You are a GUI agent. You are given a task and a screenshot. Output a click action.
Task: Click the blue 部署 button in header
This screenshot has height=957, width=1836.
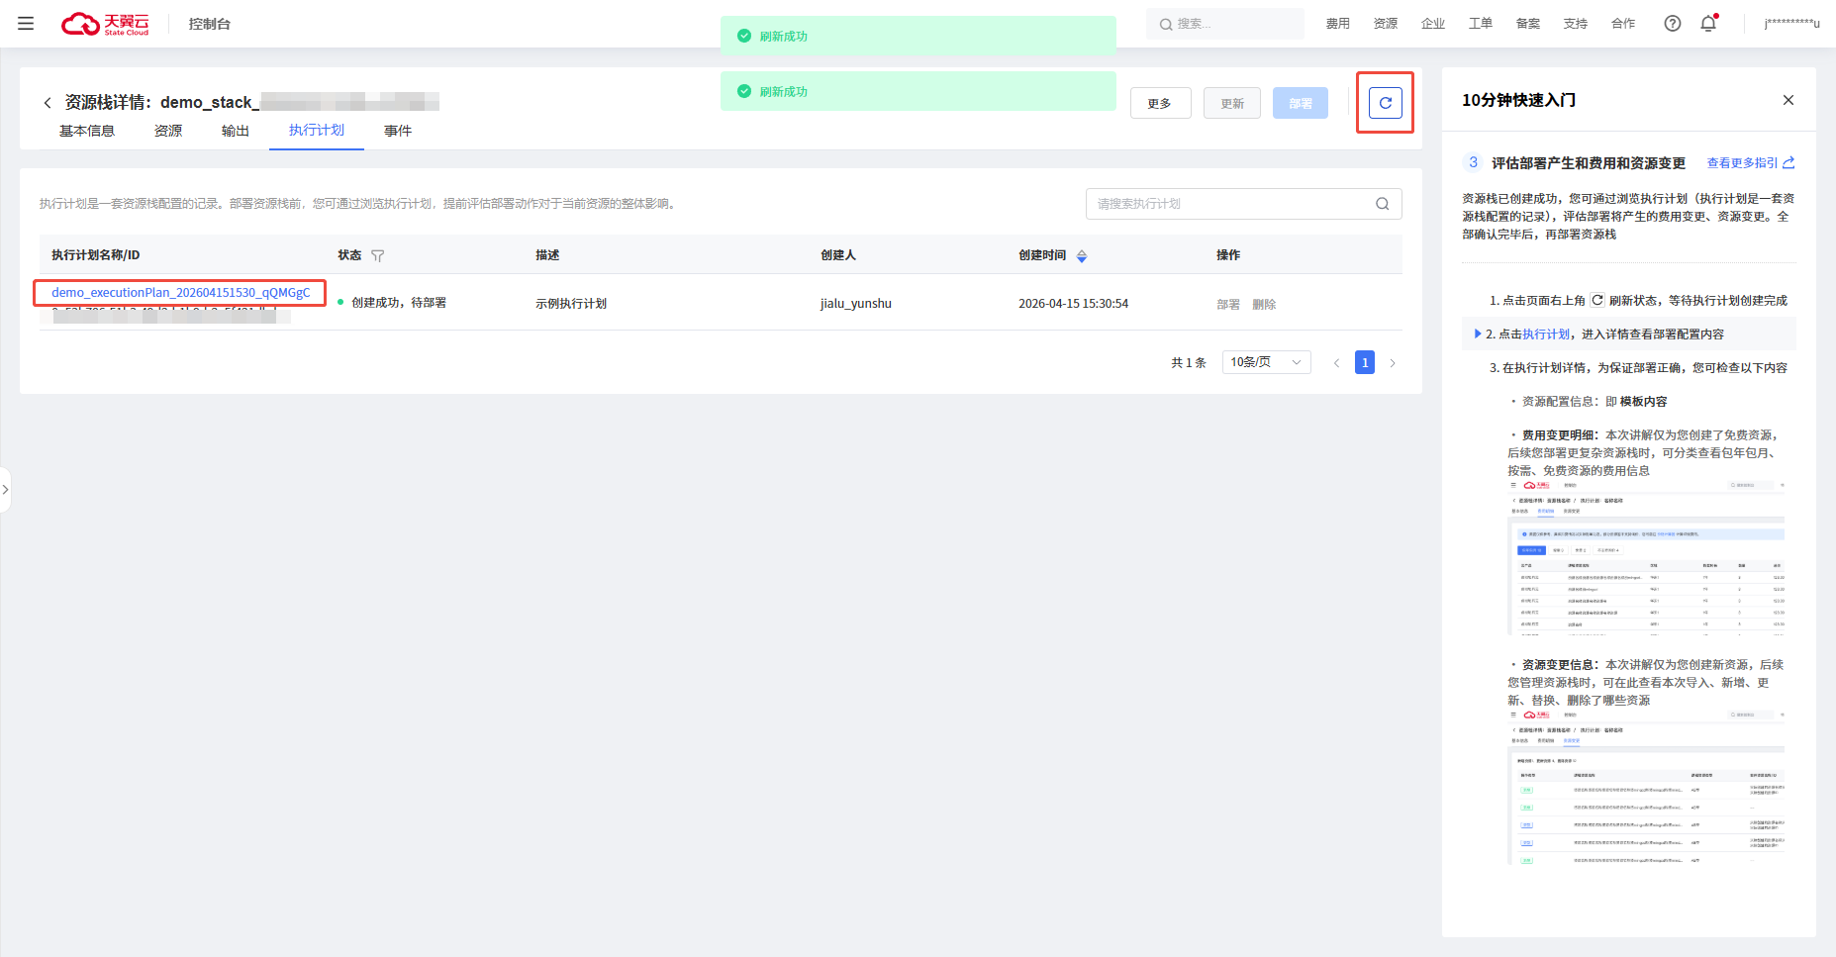1301,103
